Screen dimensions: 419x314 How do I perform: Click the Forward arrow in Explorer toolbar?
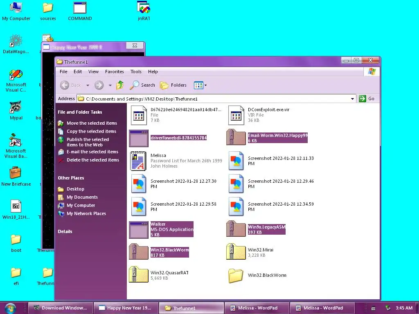(x=99, y=85)
